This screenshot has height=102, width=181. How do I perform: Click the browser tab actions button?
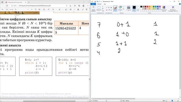(2, 2)
